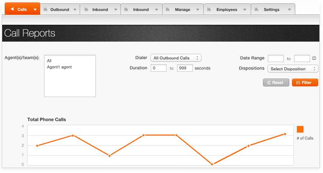This screenshot has width=323, height=173.
Task: Expand the Manage tab dropdown arrow
Action: pyautogui.click(x=197, y=10)
